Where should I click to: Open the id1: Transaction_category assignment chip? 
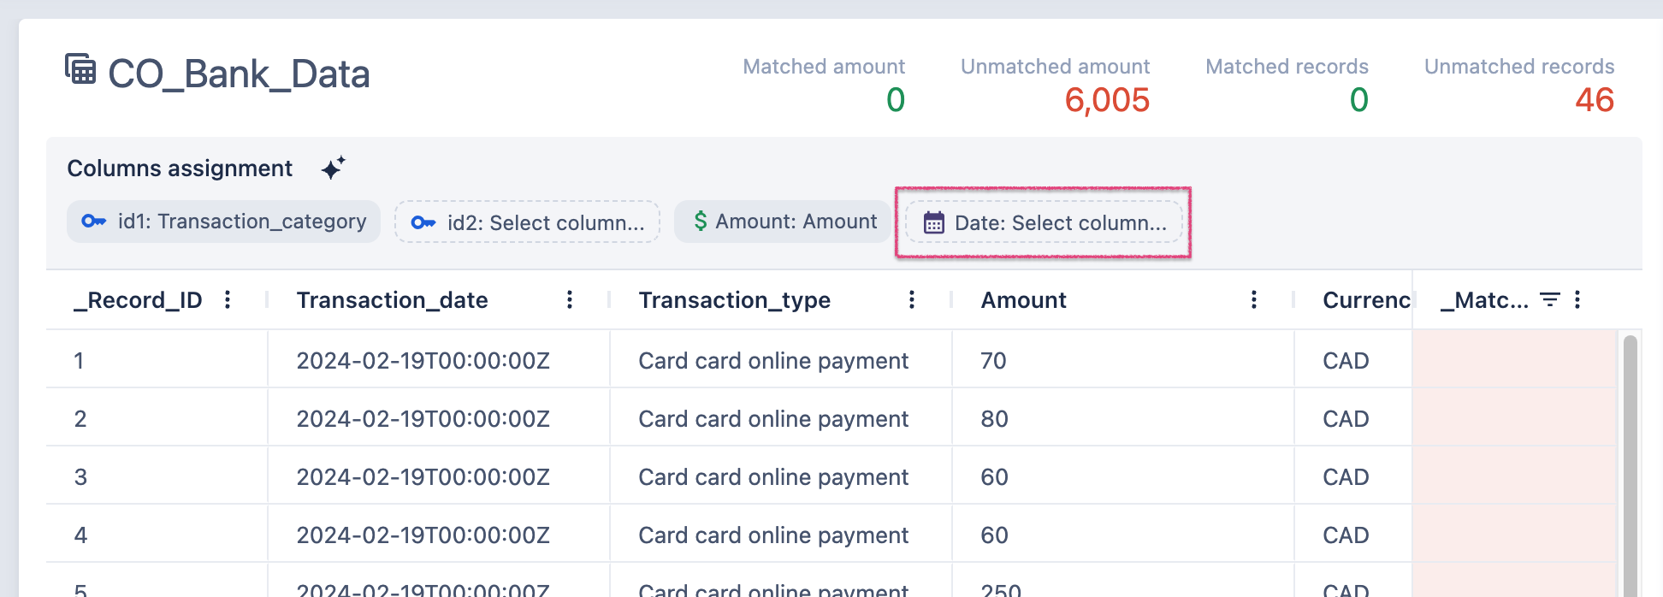click(224, 222)
